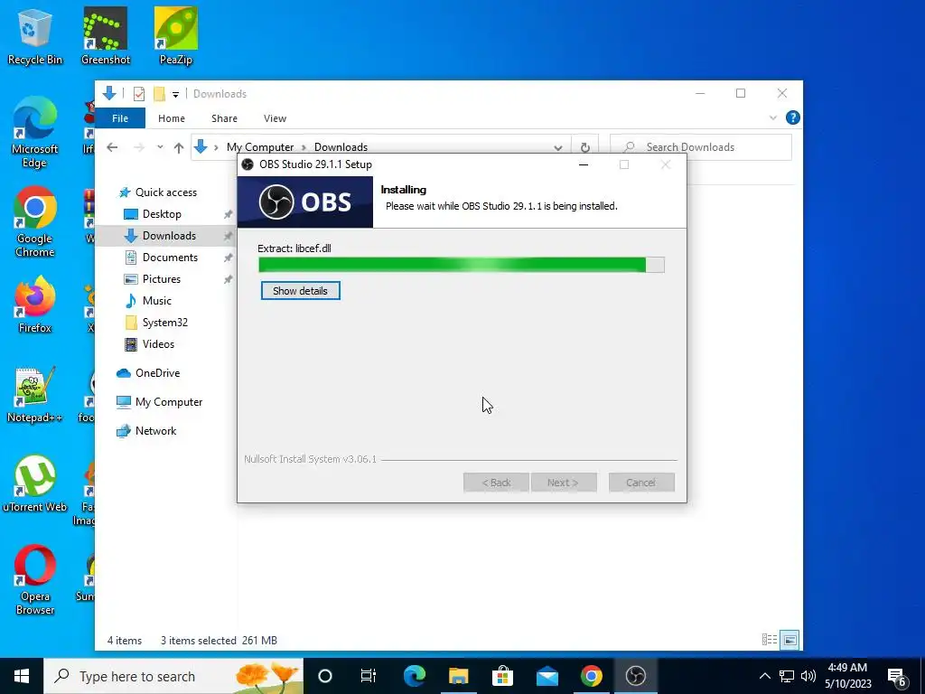Open Cortana circle icon in taskbar

point(325,676)
